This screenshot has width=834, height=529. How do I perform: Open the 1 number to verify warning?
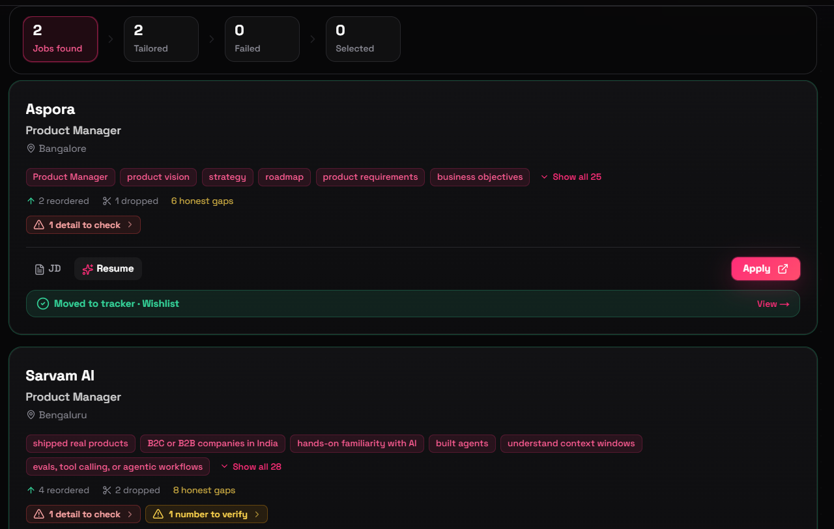coord(207,514)
